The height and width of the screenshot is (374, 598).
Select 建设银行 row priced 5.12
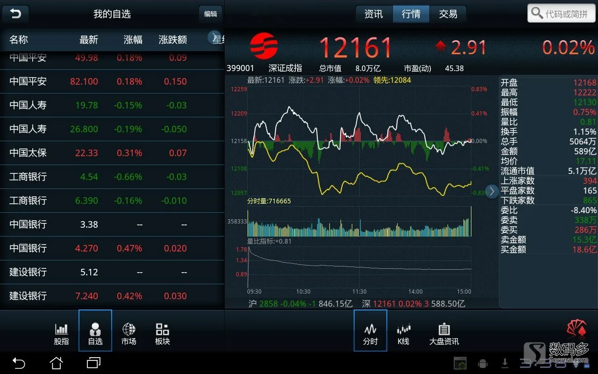coord(112,272)
